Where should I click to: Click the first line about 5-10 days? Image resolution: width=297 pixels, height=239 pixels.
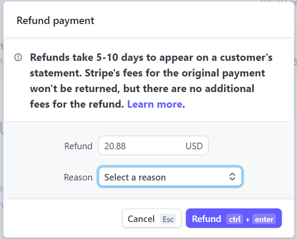pos(151,58)
